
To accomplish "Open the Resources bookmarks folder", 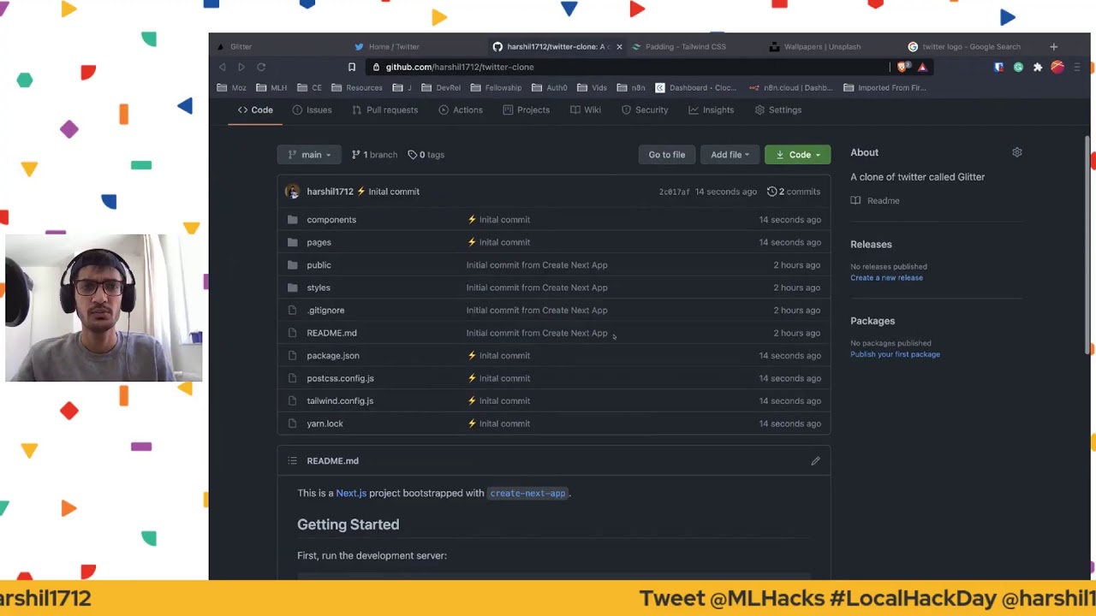I will coord(356,87).
